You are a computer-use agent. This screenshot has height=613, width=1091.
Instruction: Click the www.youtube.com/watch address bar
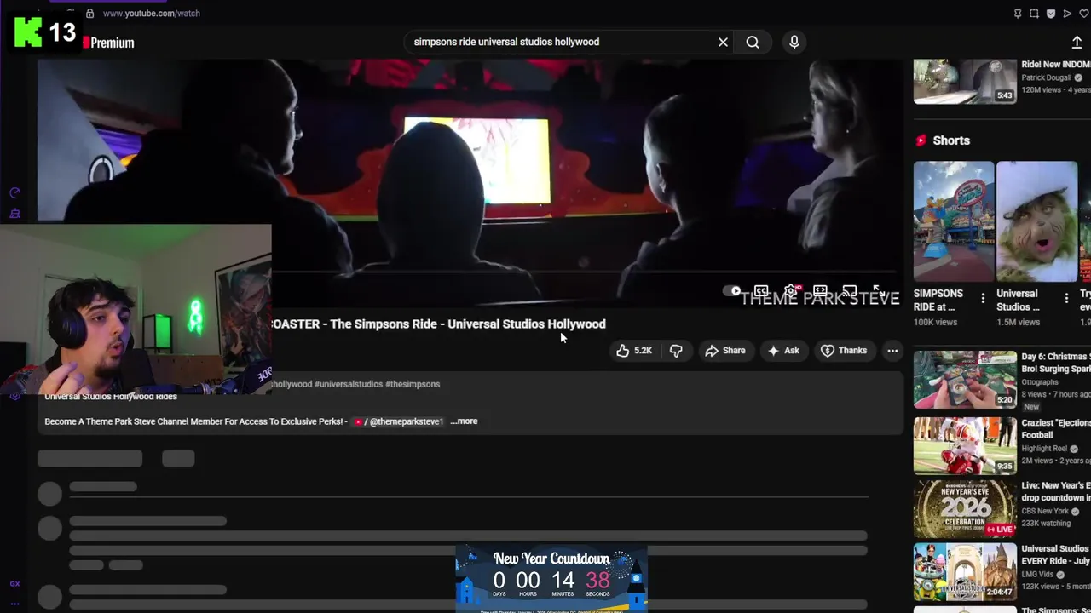click(151, 14)
